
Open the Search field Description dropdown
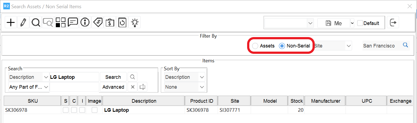pyautogui.click(x=46, y=77)
